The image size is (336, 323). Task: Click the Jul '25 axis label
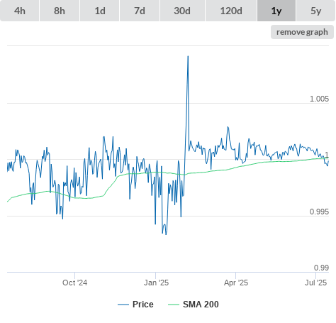point(315,283)
